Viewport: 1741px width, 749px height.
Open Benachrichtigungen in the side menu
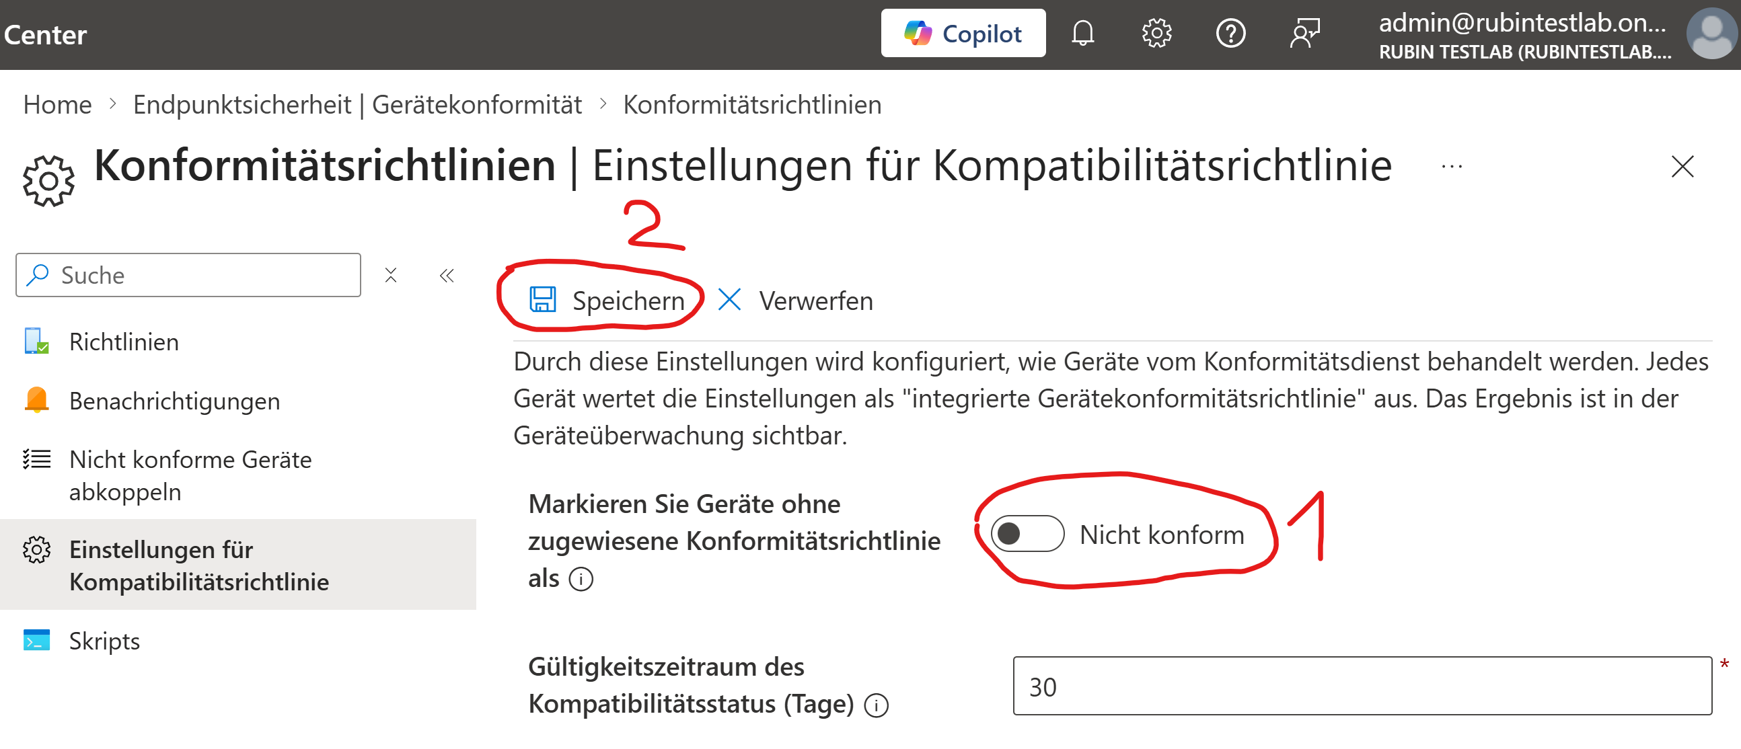(x=174, y=401)
